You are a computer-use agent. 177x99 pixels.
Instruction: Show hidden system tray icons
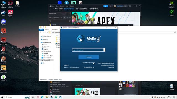150,97
